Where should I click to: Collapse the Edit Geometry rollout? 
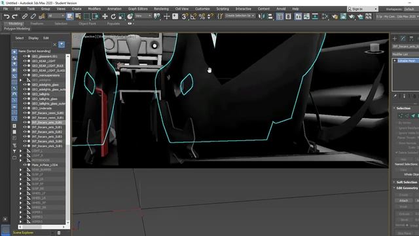407,188
